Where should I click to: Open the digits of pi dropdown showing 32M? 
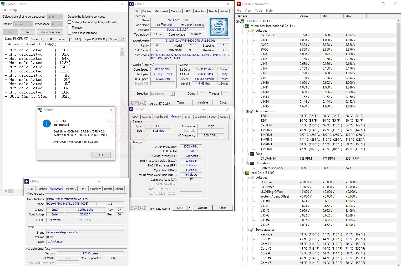pyautogui.click(x=55, y=17)
